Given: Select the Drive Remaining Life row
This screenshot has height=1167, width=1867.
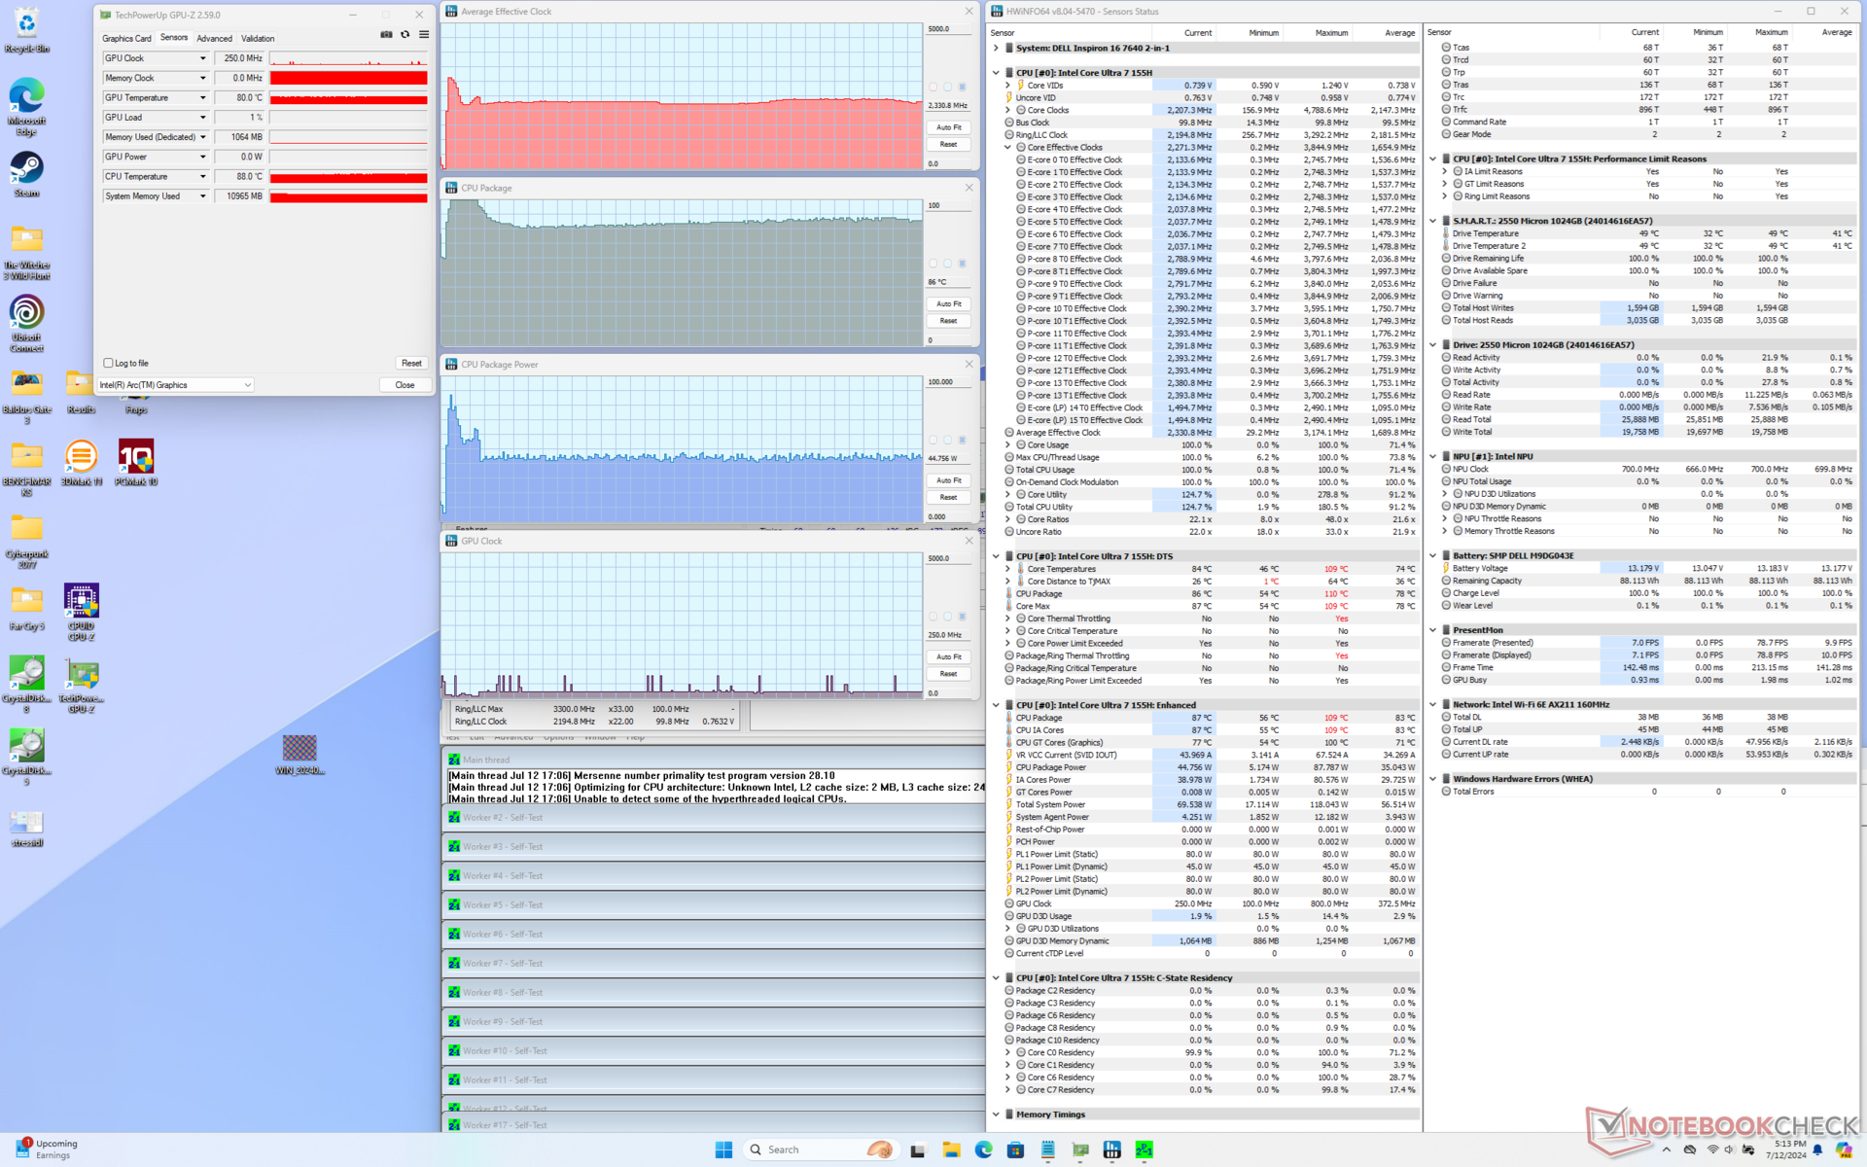Looking at the screenshot, I should pos(1648,259).
